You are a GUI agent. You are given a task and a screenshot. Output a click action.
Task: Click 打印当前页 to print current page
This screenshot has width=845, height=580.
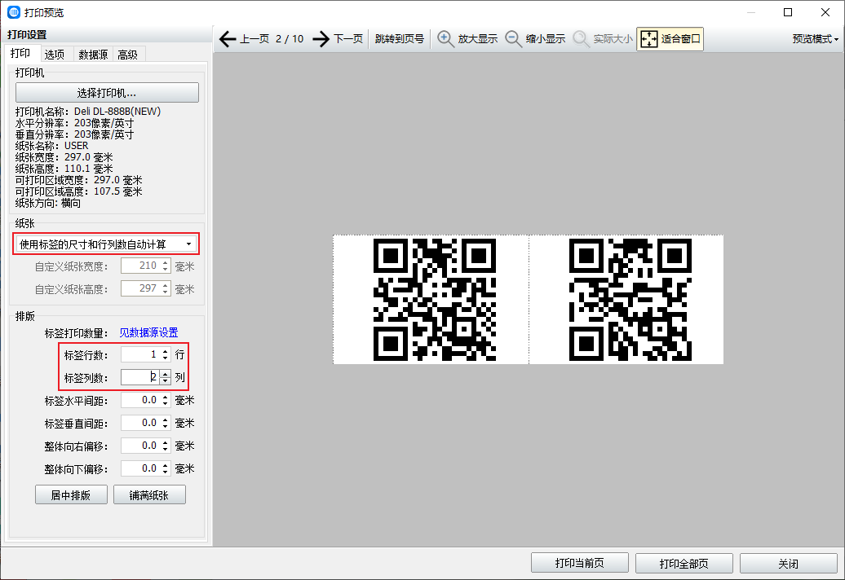click(x=580, y=564)
